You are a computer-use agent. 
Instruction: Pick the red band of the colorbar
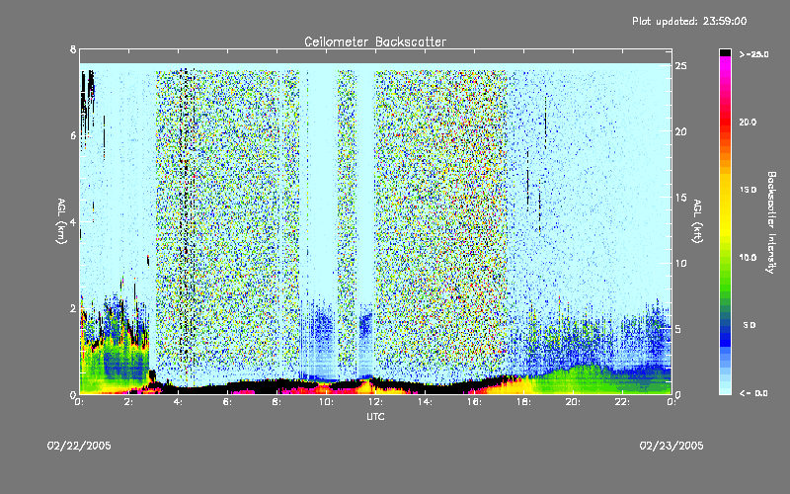coord(725,123)
